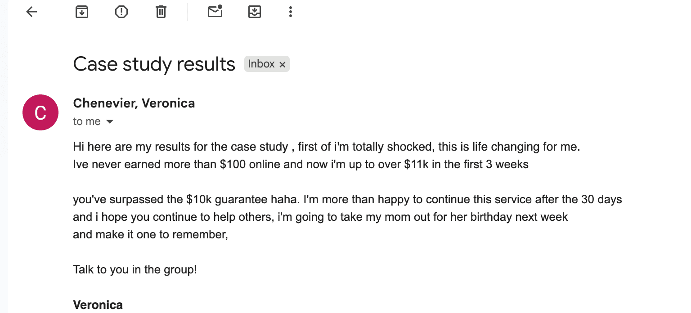Expand recipient details arrow beside 'to me'
The image size is (691, 313).
coord(109,122)
